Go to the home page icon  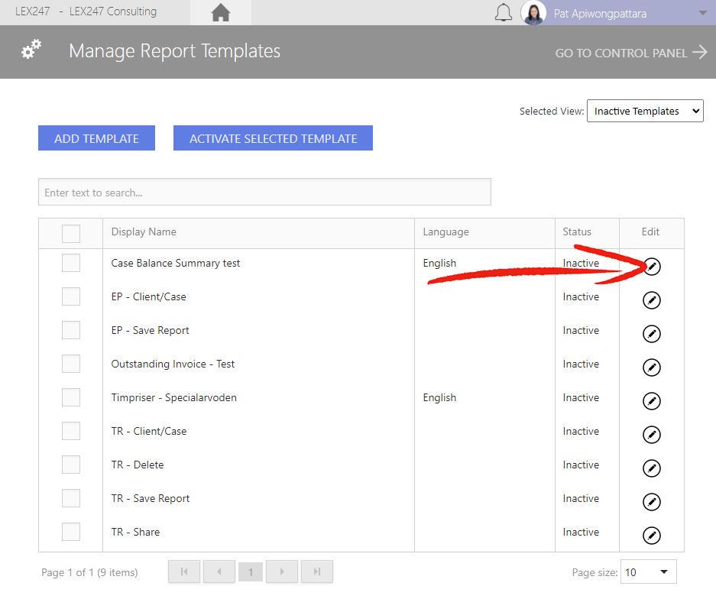tap(221, 12)
